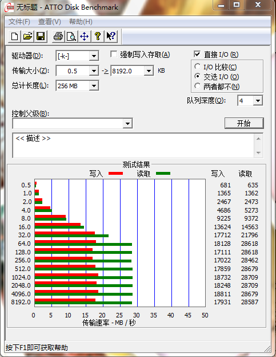276x357 pixels.
Task: Open the 查看(V) menu
Action: pos(50,22)
